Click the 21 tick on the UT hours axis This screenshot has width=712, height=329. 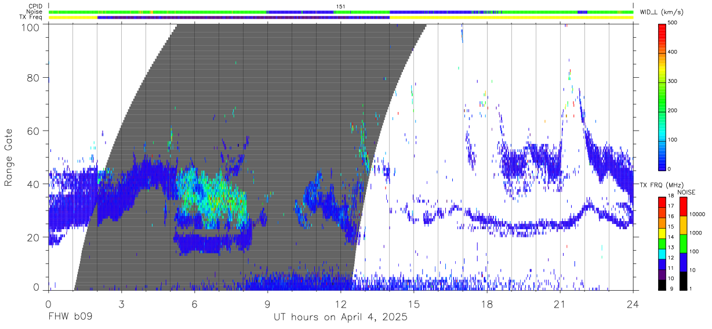pyautogui.click(x=560, y=304)
